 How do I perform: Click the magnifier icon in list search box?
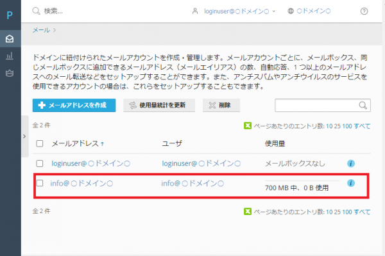[363, 106]
